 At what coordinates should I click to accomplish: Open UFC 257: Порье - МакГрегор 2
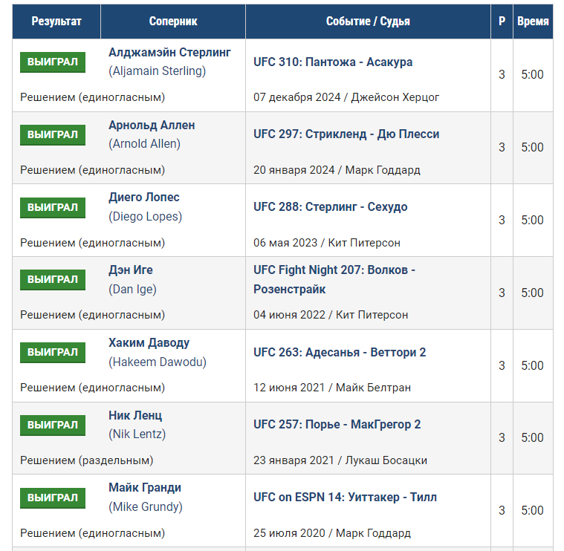337,425
